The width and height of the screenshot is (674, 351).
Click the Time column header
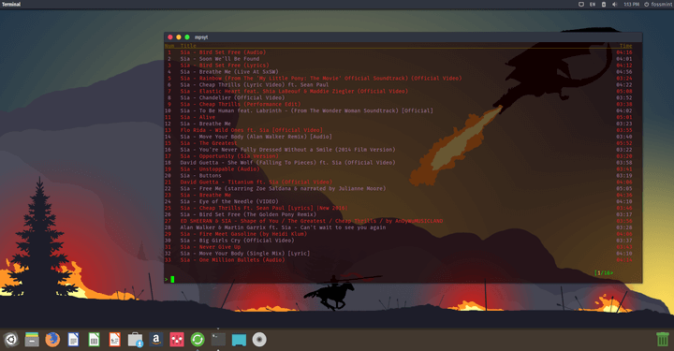point(626,46)
